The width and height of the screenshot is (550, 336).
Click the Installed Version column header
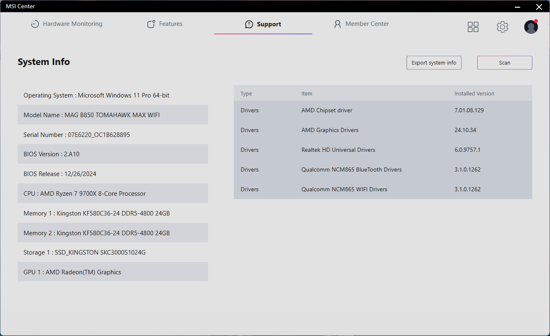(x=474, y=94)
